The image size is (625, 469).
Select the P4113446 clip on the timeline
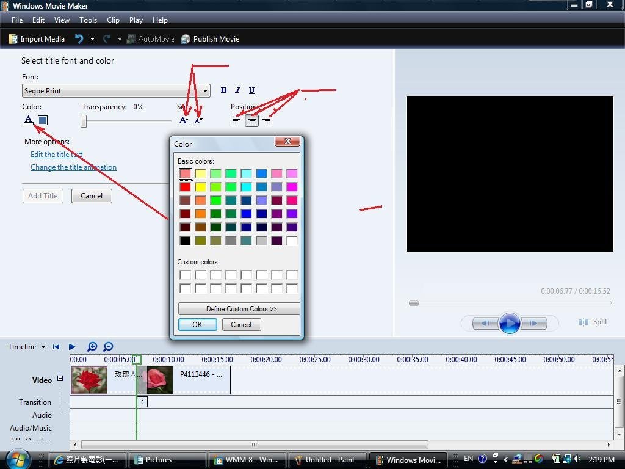pos(189,380)
